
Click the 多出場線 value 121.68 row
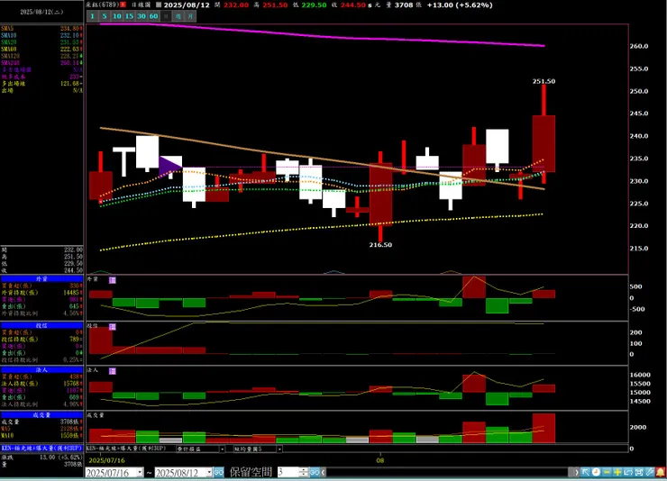[x=41, y=83]
